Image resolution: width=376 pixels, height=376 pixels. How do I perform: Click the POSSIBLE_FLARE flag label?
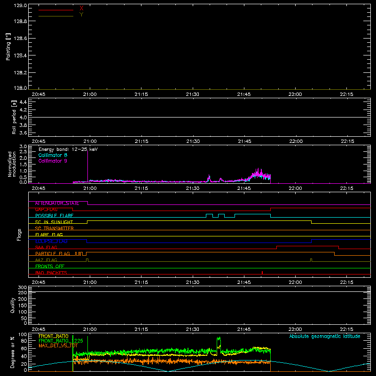54,216
